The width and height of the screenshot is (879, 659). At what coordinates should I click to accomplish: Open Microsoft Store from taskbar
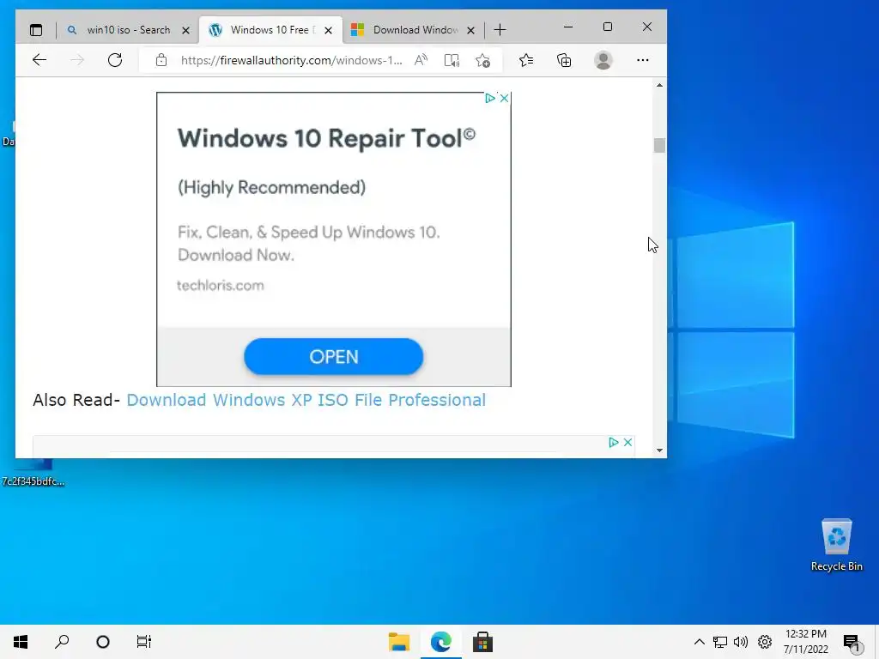coord(482,642)
